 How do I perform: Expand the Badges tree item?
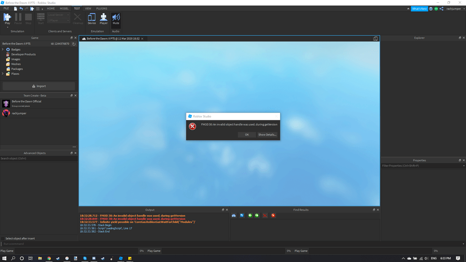[3, 50]
